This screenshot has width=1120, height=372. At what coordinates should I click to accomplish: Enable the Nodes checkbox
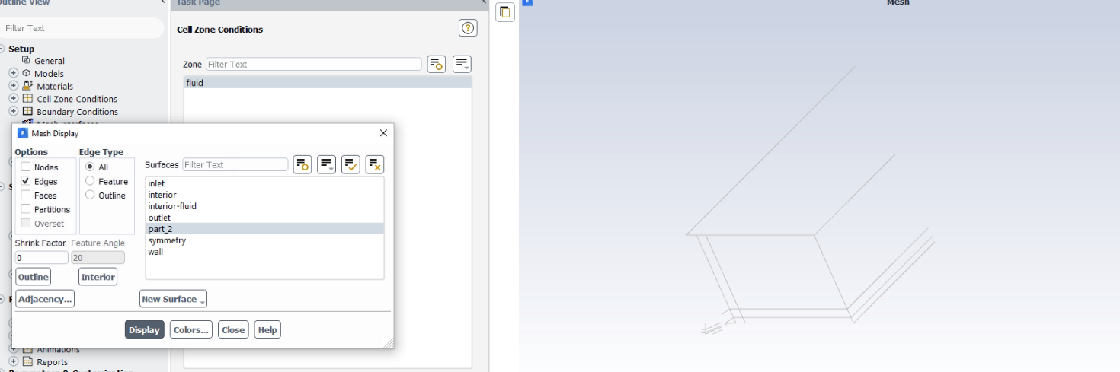coord(26,167)
